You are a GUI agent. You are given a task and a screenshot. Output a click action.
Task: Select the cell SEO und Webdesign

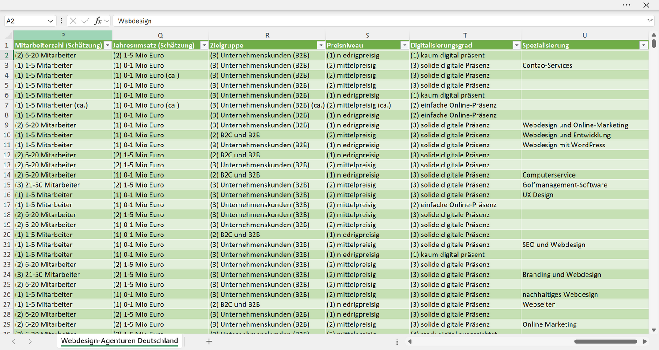pyautogui.click(x=585, y=245)
